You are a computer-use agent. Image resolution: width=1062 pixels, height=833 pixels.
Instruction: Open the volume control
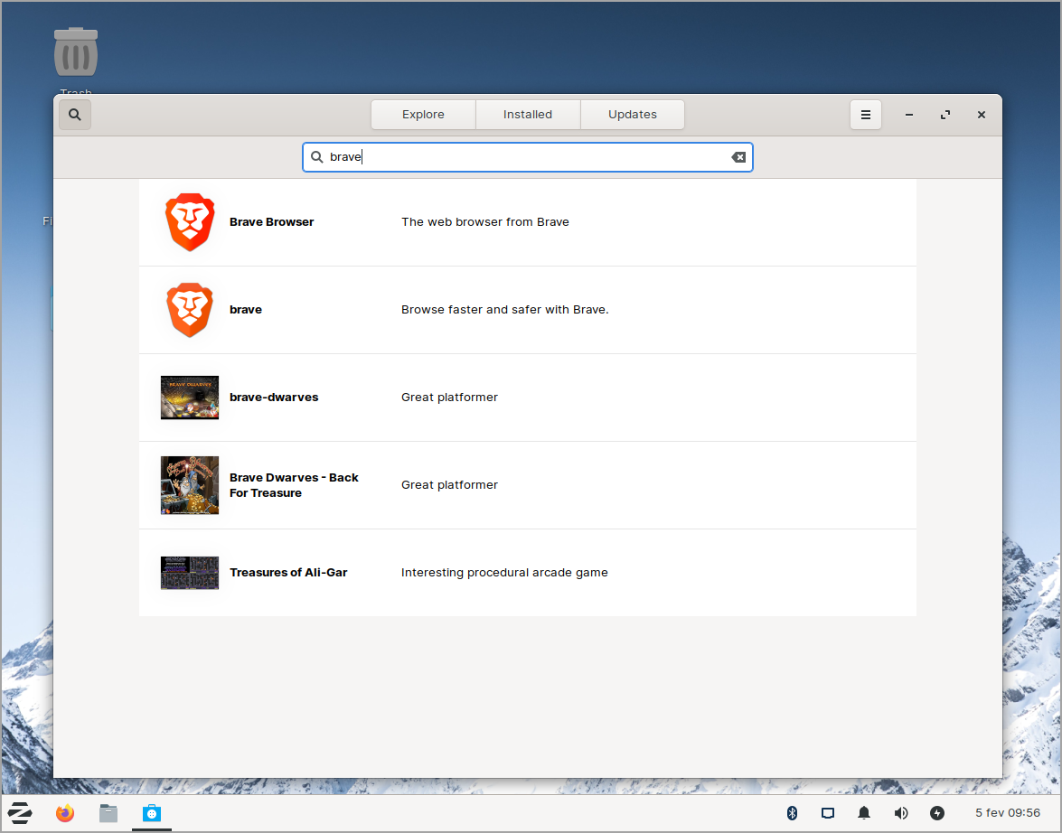point(901,813)
